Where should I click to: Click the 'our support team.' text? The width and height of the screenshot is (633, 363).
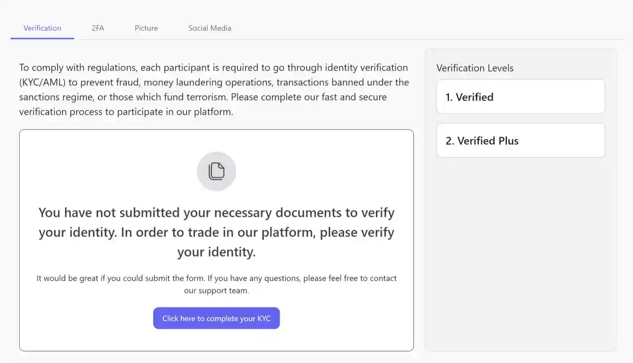click(216, 291)
